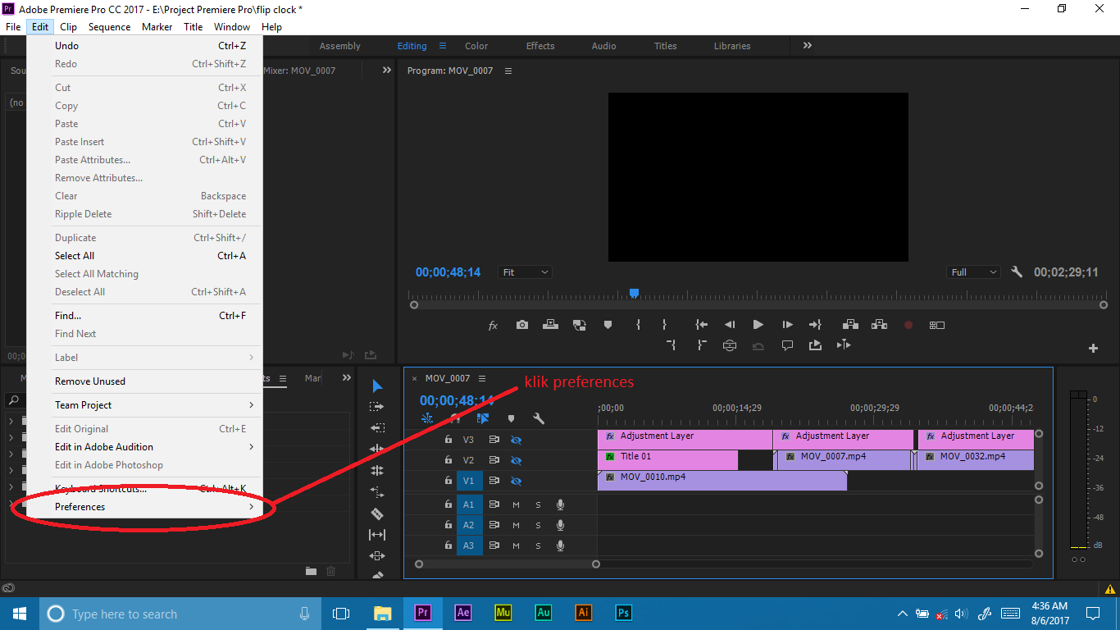Toggle lock on the V2 track
Viewport: 1120px width, 630px height.
click(x=448, y=460)
